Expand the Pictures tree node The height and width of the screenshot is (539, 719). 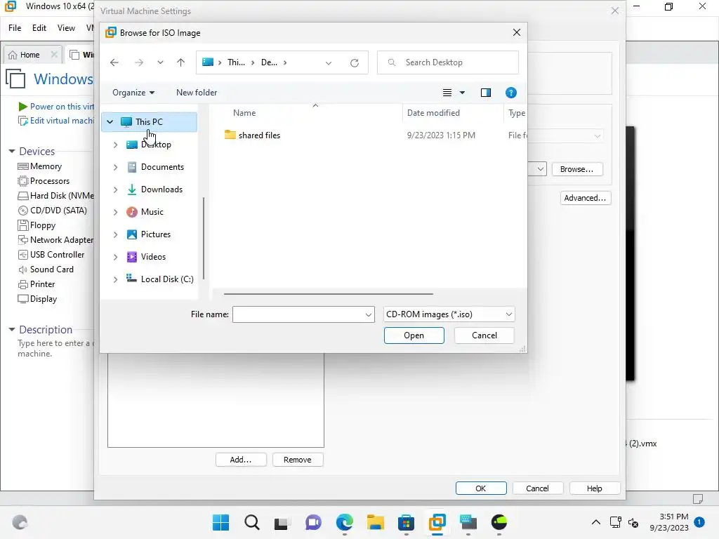pos(116,234)
